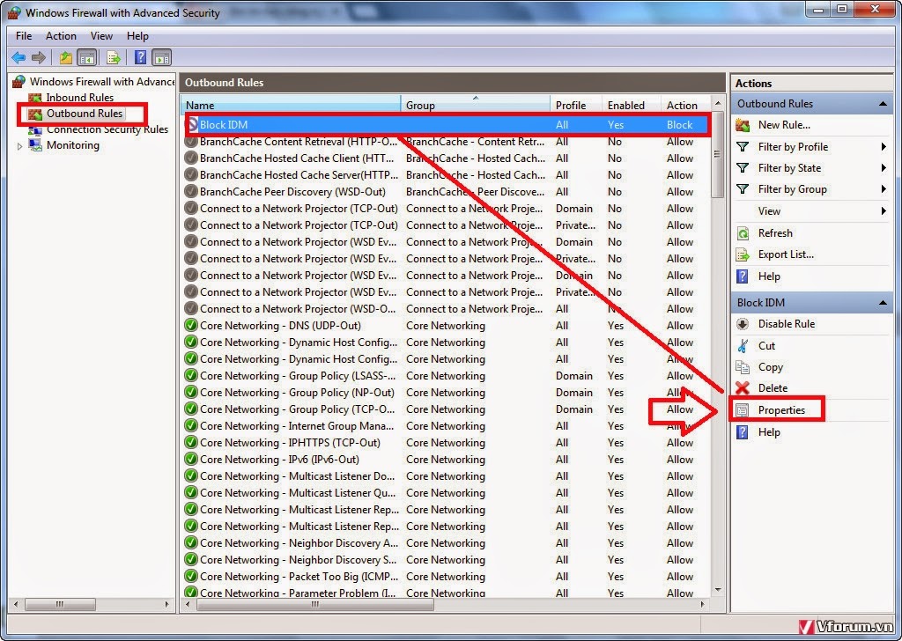The image size is (902, 641).
Task: Open the View menu
Action: coord(101,35)
